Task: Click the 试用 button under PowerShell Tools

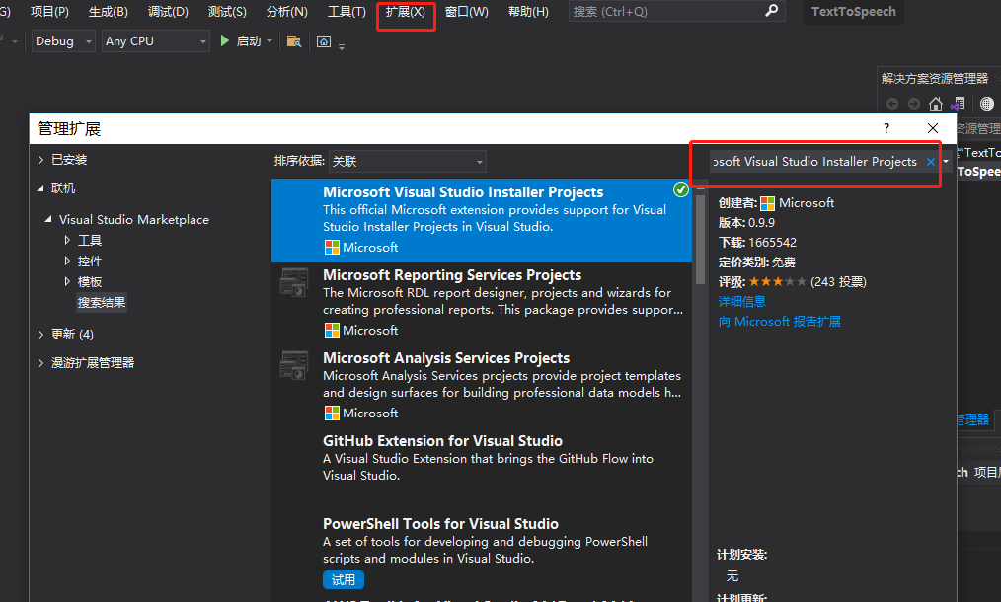Action: click(344, 579)
